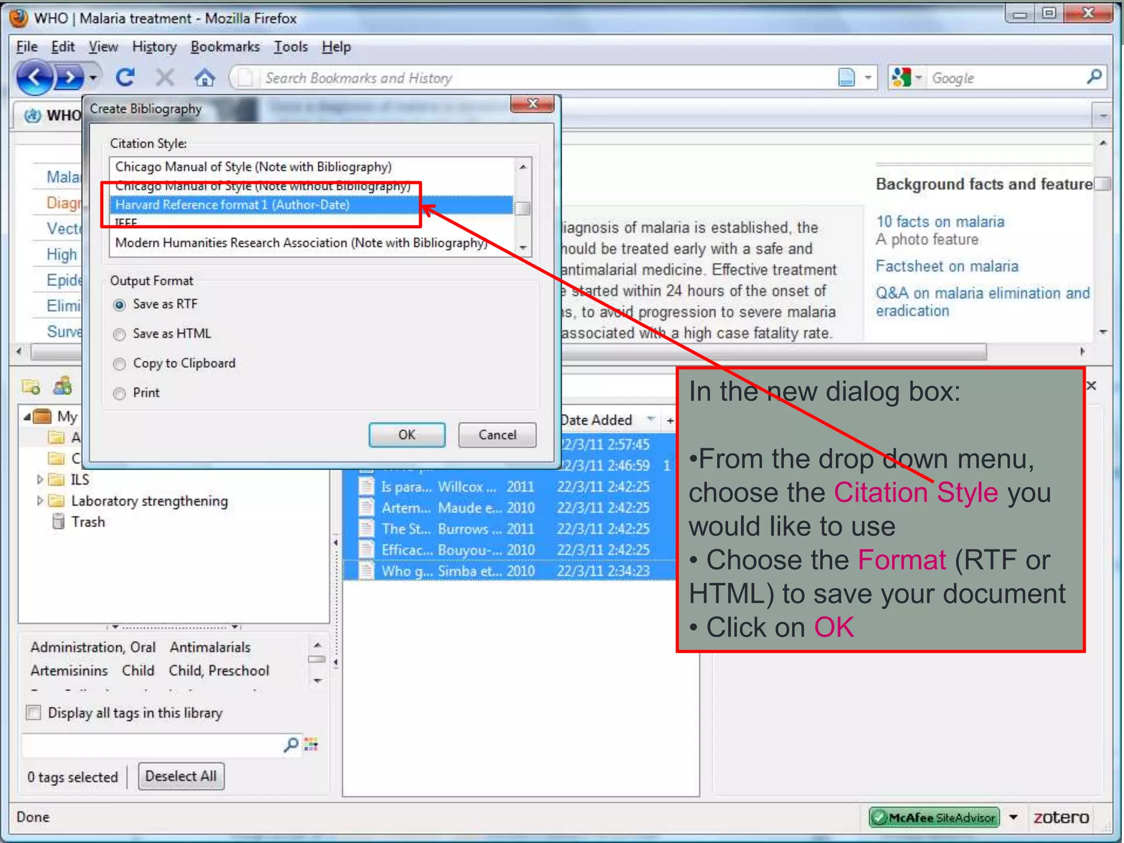1124x843 pixels.
Task: Go to the home page icon
Action: 205,78
